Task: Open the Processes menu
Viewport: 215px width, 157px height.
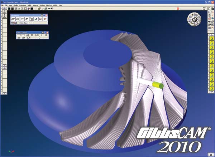Action: [23, 5]
